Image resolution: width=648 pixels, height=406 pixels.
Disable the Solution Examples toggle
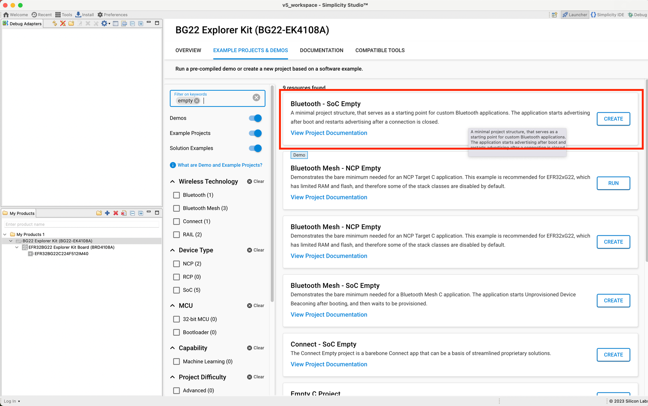[x=255, y=148]
